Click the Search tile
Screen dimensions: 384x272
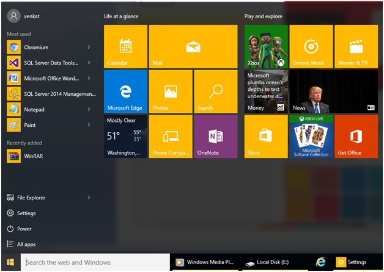pos(216,91)
